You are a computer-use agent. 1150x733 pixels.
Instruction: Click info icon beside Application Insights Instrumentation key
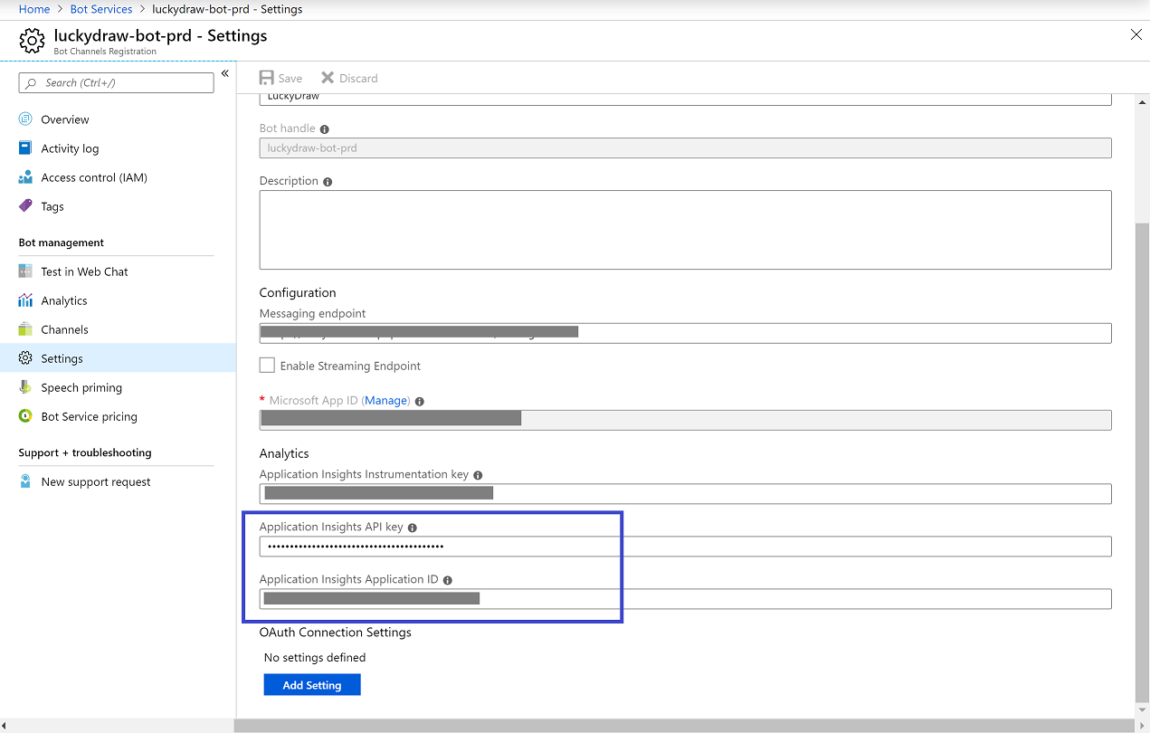click(478, 475)
